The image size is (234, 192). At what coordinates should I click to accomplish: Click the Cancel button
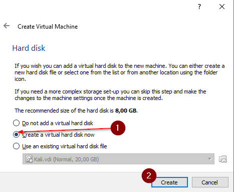210,182
